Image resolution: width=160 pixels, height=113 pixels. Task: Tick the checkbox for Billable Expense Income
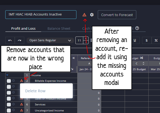click(9, 81)
